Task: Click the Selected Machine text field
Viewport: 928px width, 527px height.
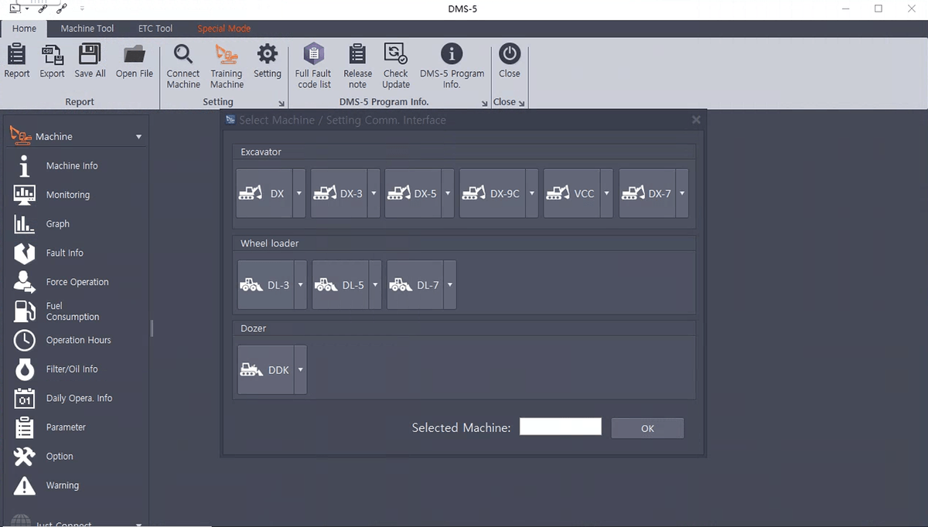Action: tap(560, 427)
